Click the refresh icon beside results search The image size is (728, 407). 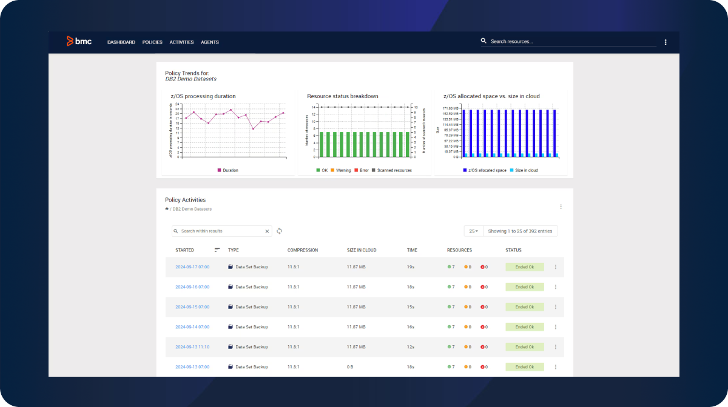coord(279,231)
